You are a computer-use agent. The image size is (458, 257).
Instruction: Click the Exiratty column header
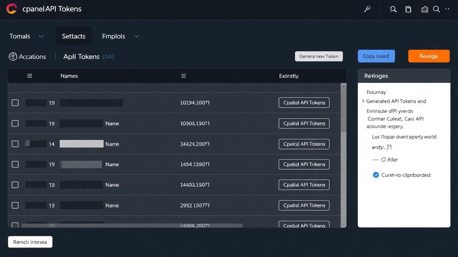point(289,76)
